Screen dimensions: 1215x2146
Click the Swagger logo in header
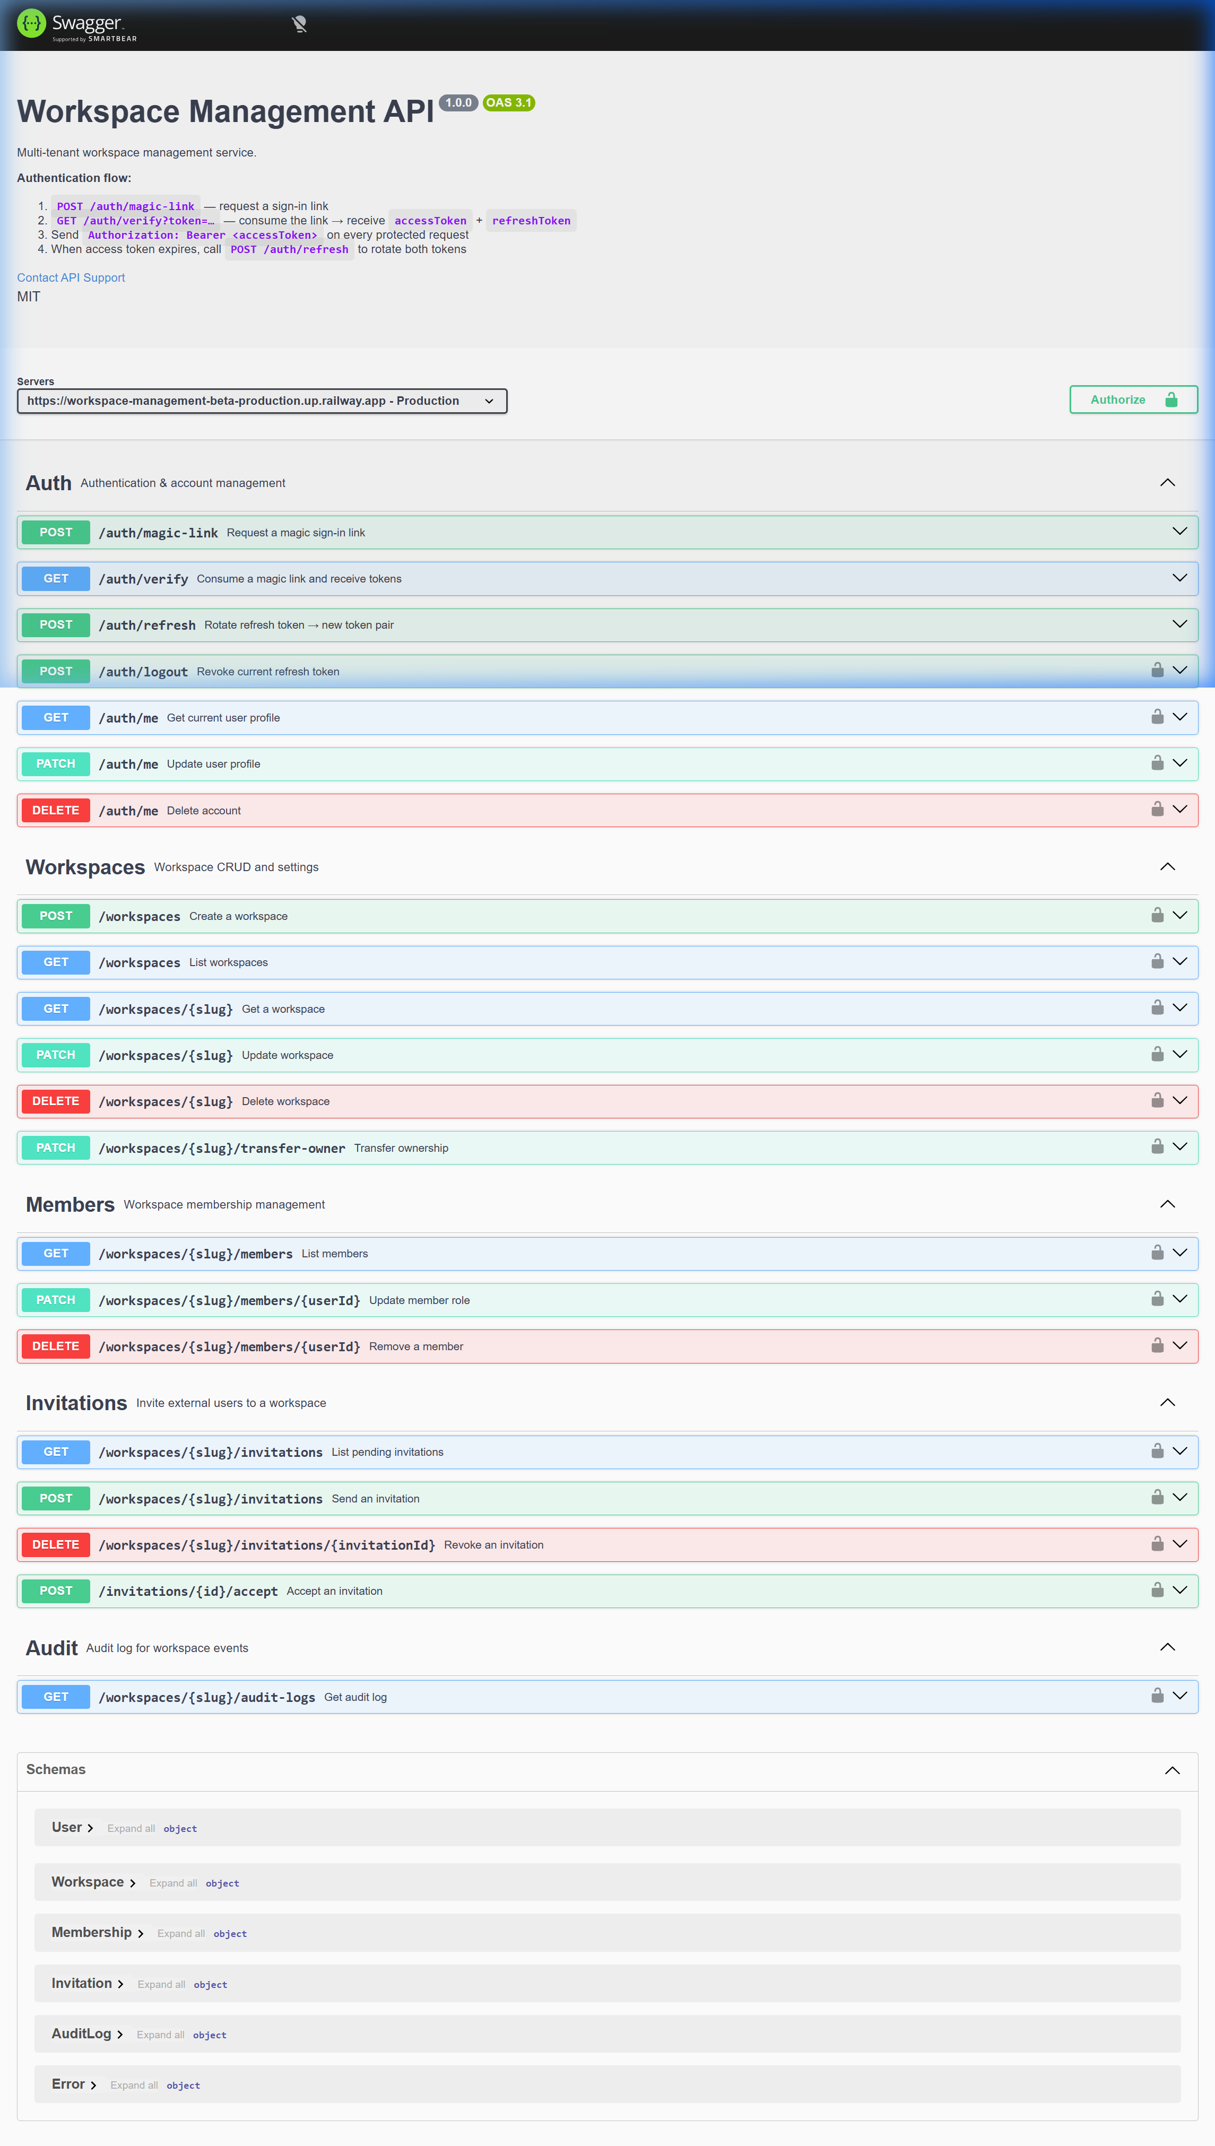(77, 25)
